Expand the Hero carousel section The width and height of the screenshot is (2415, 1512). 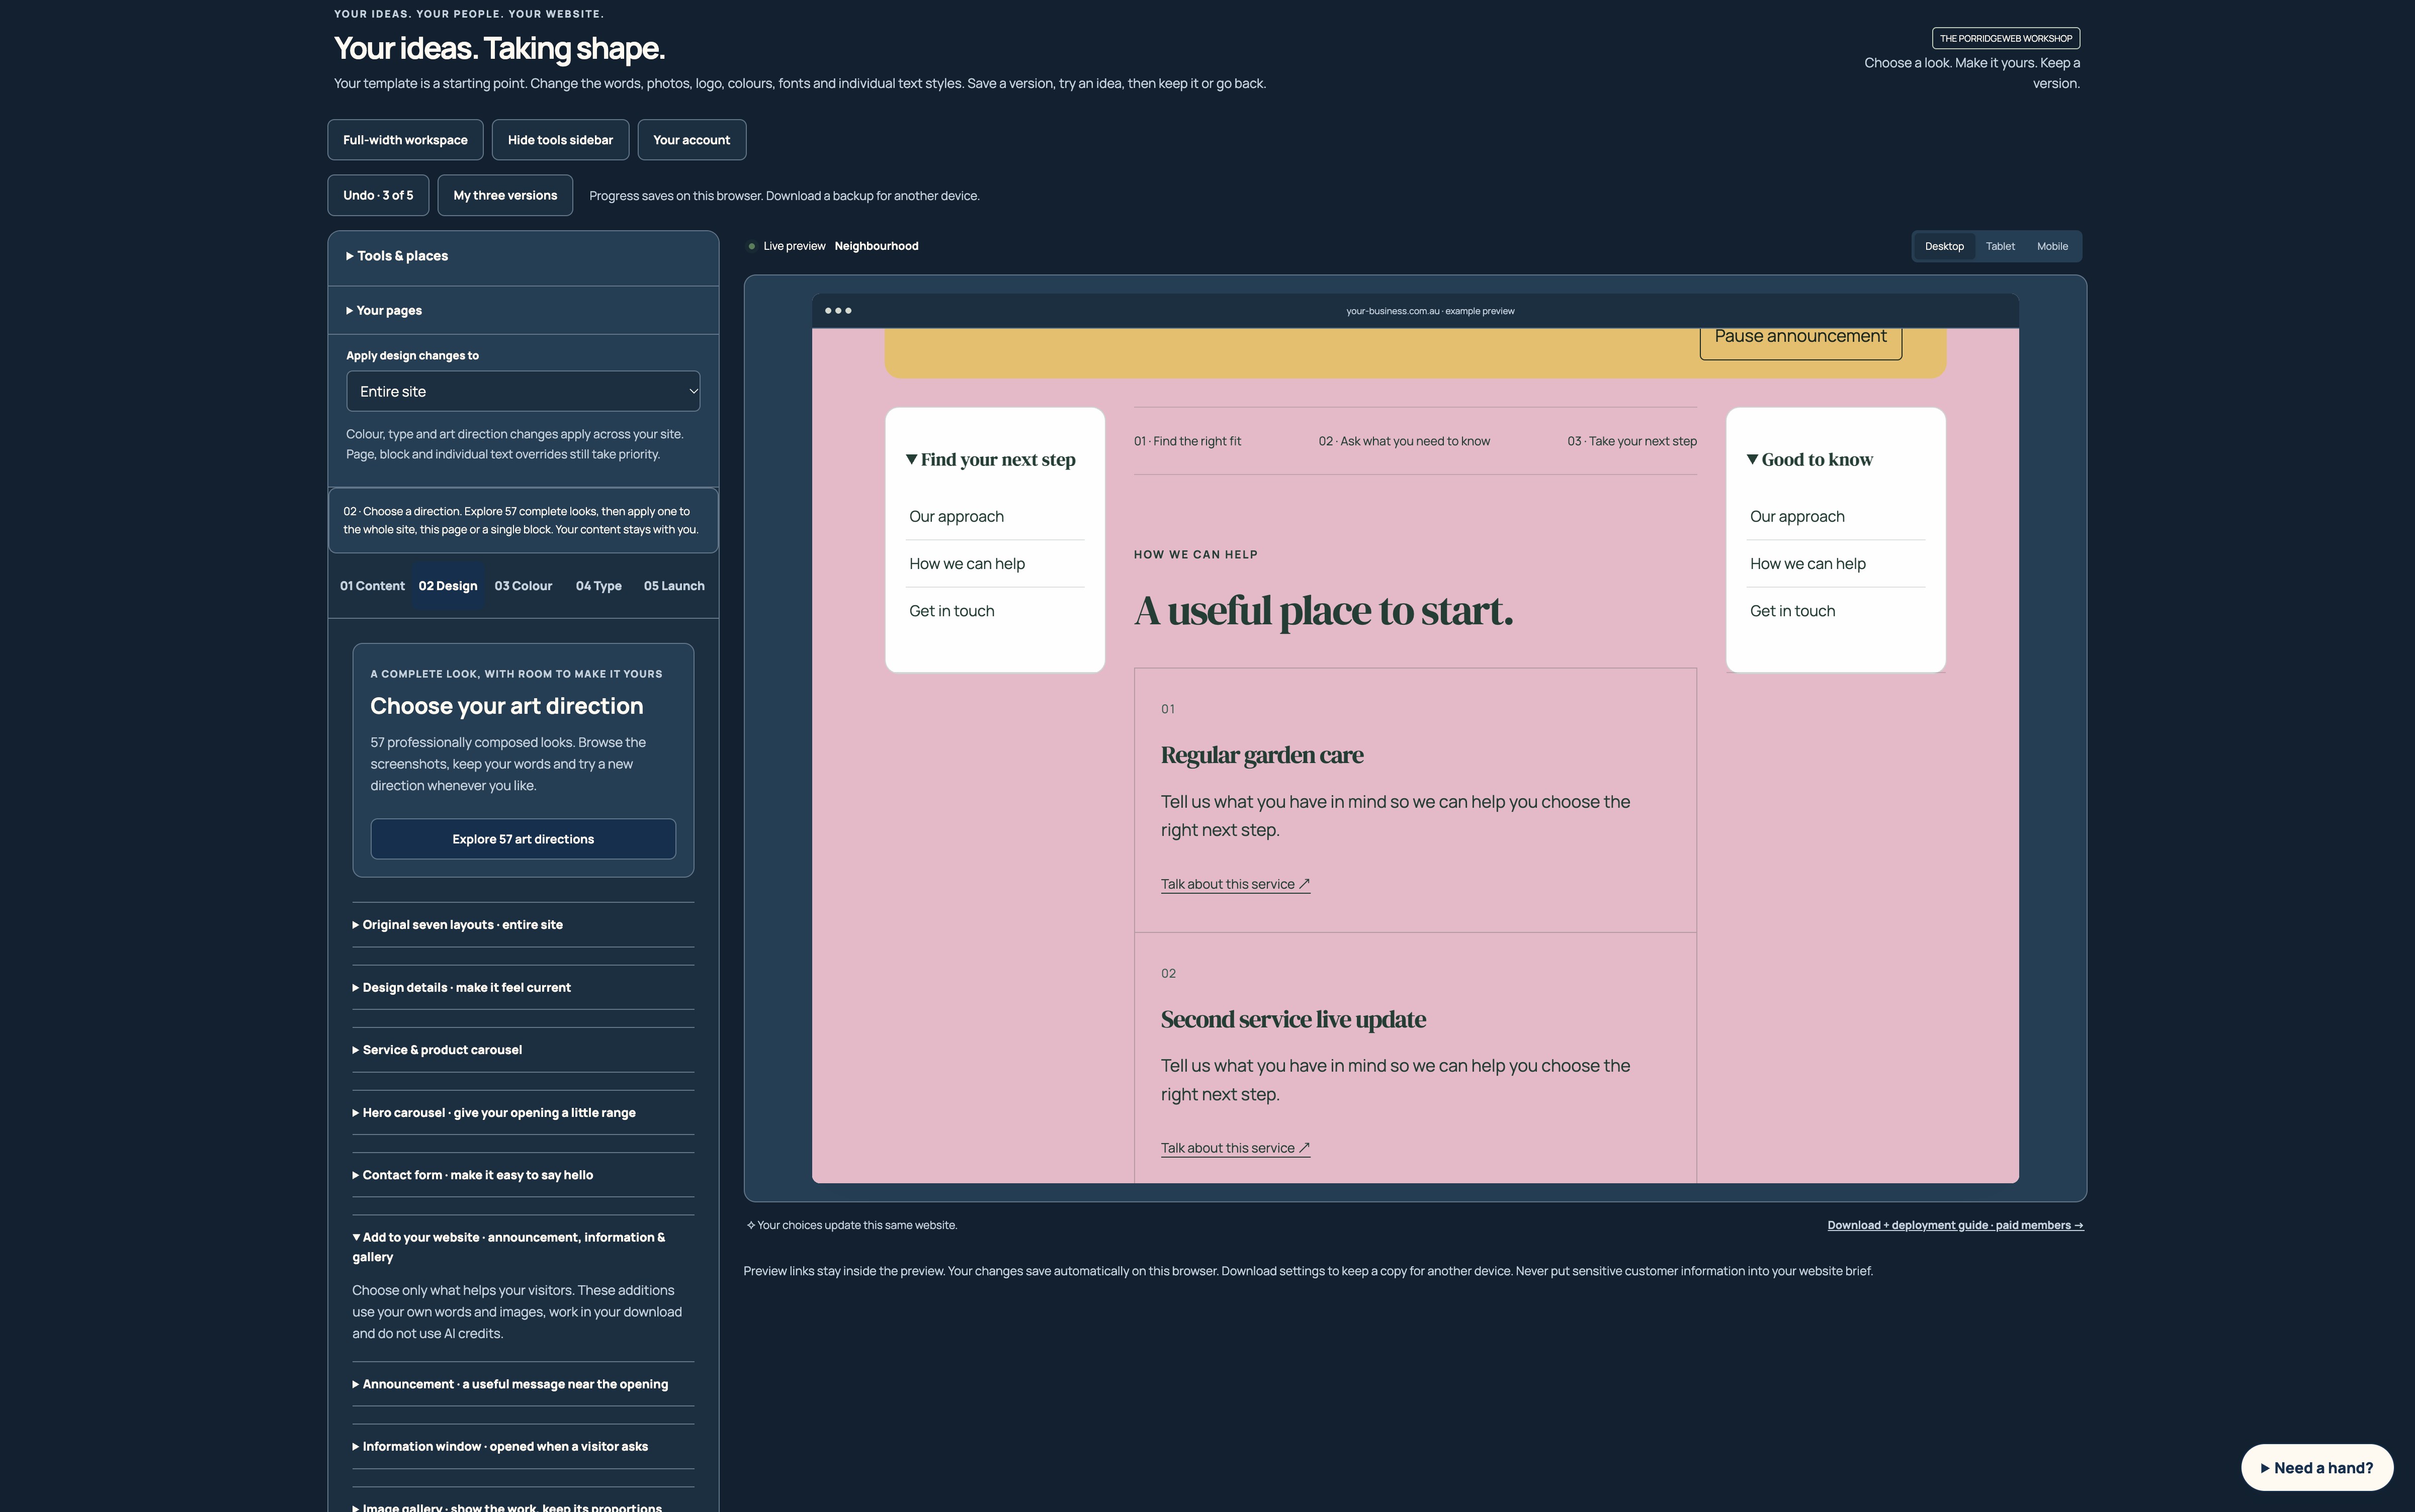point(523,1113)
